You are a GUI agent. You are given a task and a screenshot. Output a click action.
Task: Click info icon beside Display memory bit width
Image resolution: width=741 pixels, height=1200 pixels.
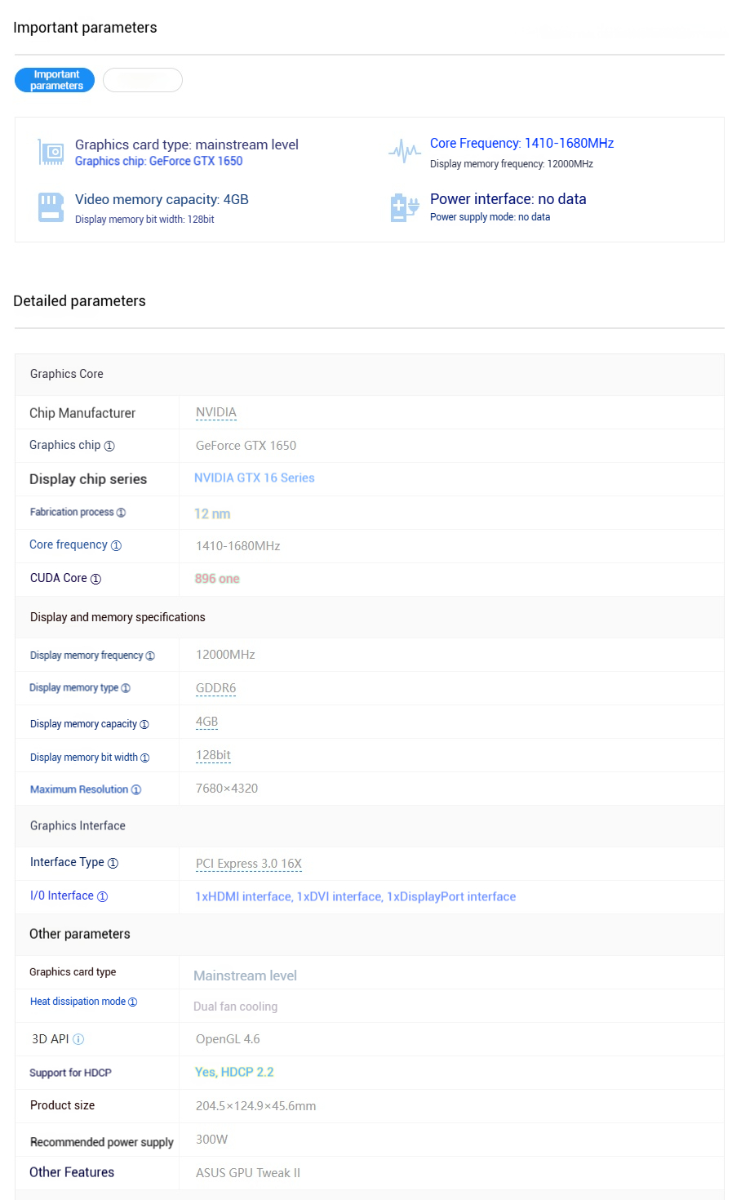[x=145, y=758]
